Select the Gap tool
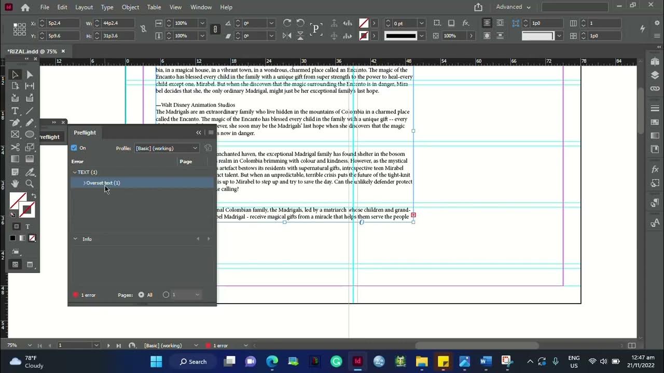Viewport: 664px width, 373px height. 30,86
